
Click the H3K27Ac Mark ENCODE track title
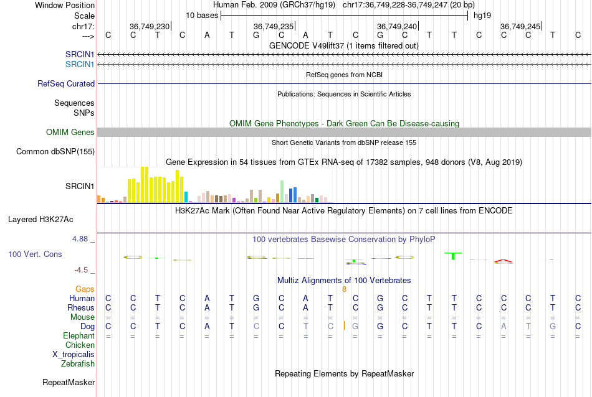pyautogui.click(x=344, y=210)
